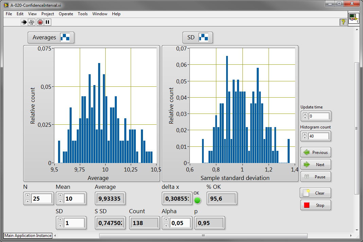Click the Count indicator showing 138
This screenshot has height=242, width=363.
tap(144, 223)
